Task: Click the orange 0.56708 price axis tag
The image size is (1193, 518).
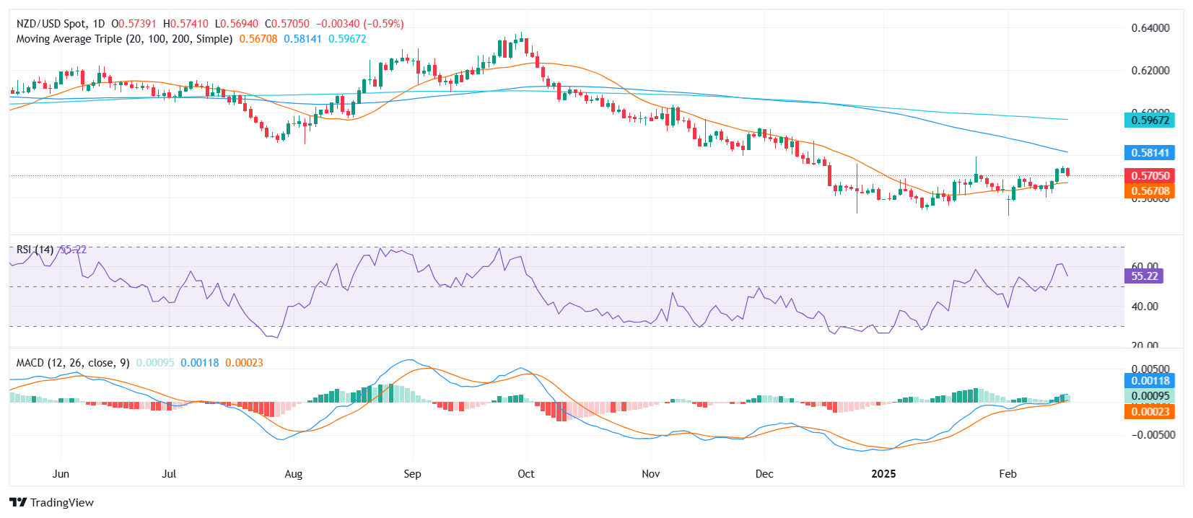Action: click(x=1150, y=191)
